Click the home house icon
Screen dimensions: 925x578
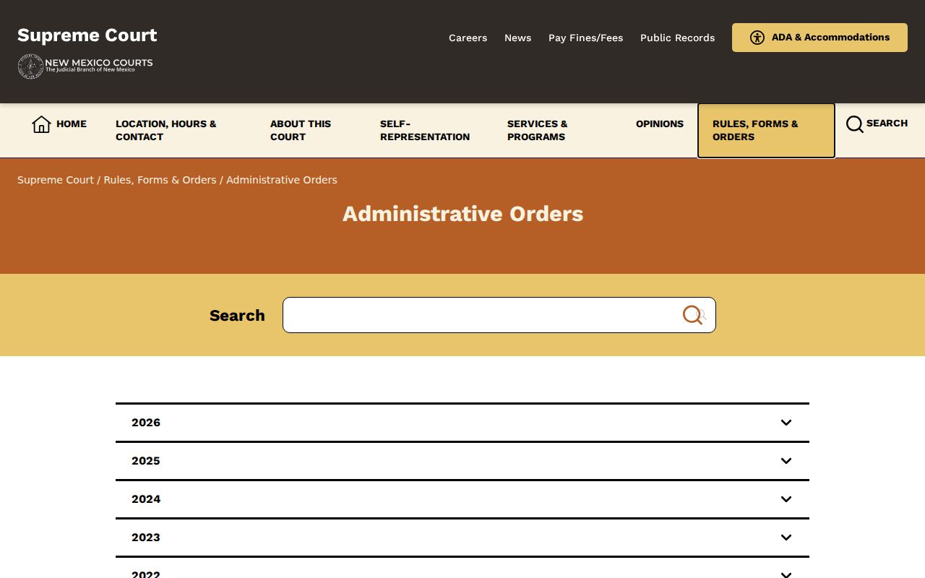click(41, 124)
